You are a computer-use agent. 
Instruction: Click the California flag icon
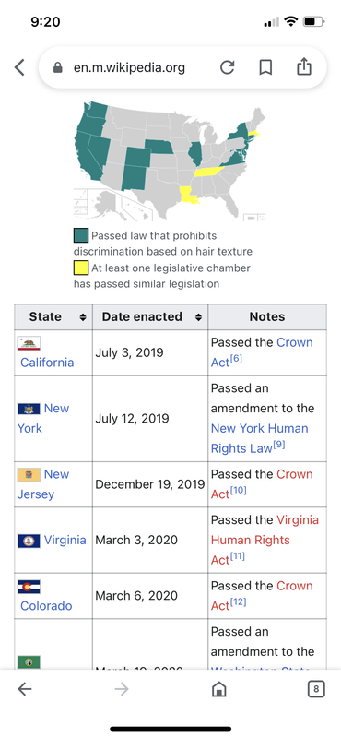coord(29,342)
